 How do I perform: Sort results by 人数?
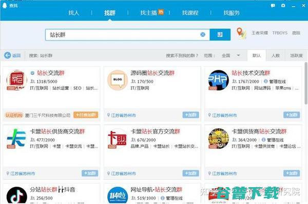coord(275,56)
